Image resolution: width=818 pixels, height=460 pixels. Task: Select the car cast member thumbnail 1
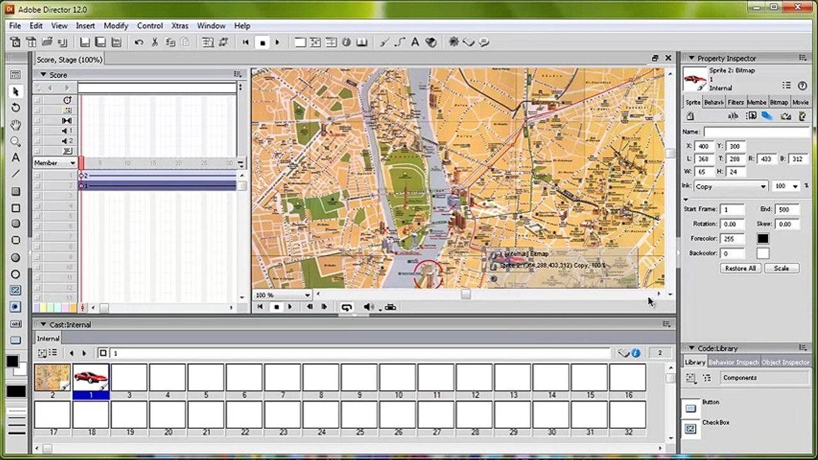pyautogui.click(x=91, y=378)
